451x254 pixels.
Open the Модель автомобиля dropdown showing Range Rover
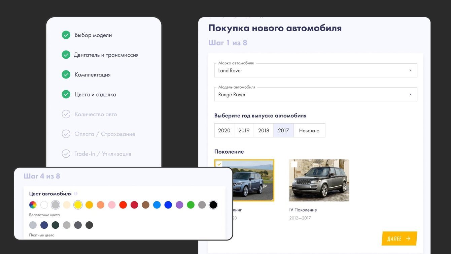tap(316, 95)
